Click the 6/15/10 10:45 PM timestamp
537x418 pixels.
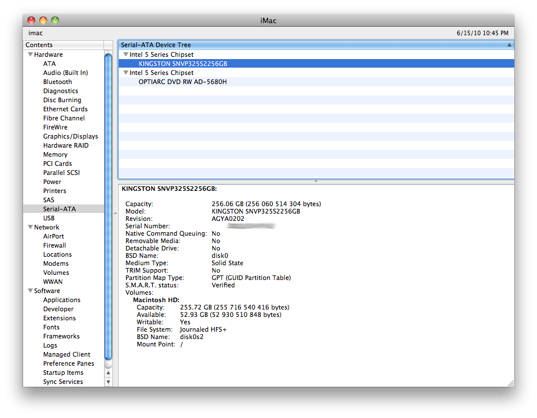(x=482, y=33)
